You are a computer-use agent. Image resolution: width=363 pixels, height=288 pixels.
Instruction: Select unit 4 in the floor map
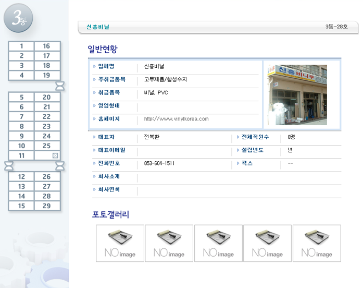click(21, 75)
